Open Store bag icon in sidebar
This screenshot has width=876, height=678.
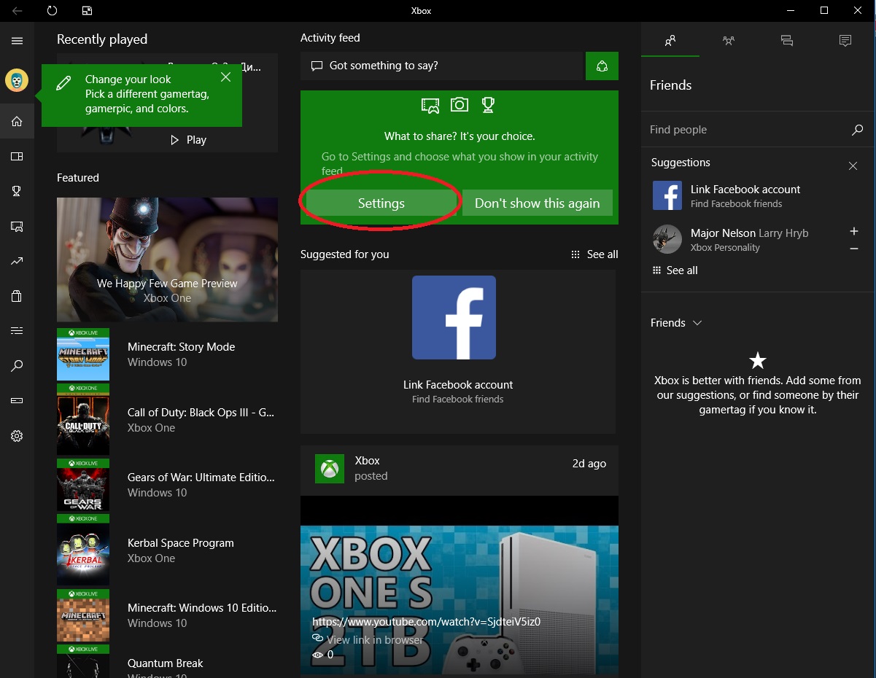(x=17, y=296)
